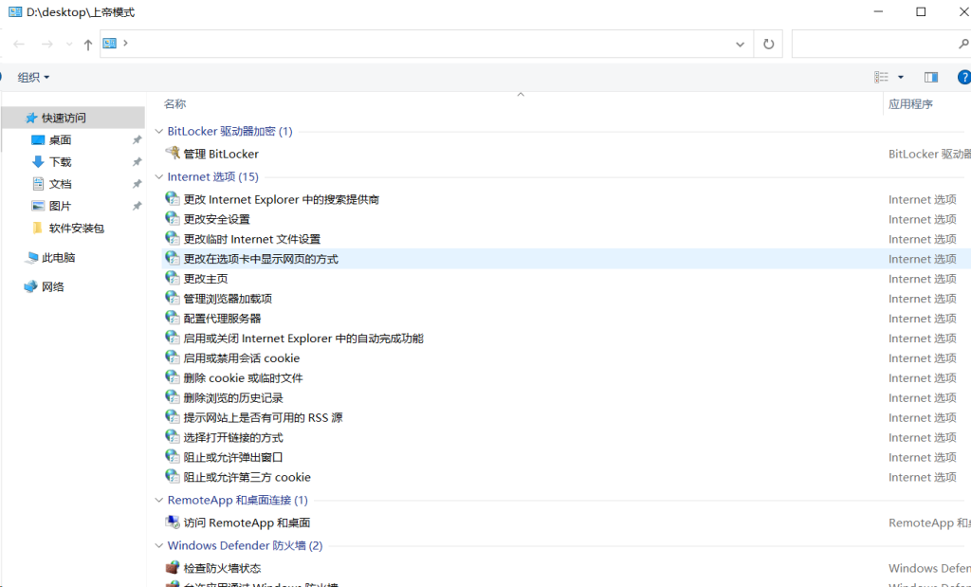Viewport: 971px width, 587px height.
Task: Click in the search input box
Action: (x=872, y=44)
